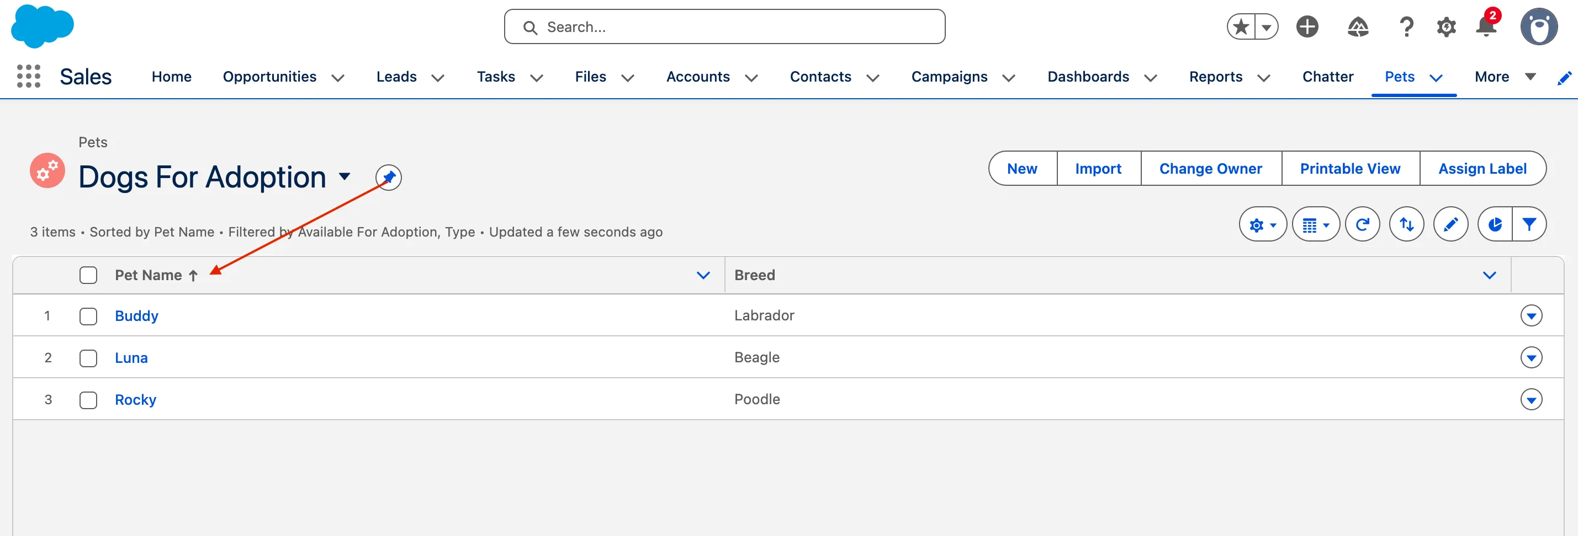Image resolution: width=1578 pixels, height=536 pixels.
Task: Click the refresh list icon
Action: pyautogui.click(x=1362, y=224)
